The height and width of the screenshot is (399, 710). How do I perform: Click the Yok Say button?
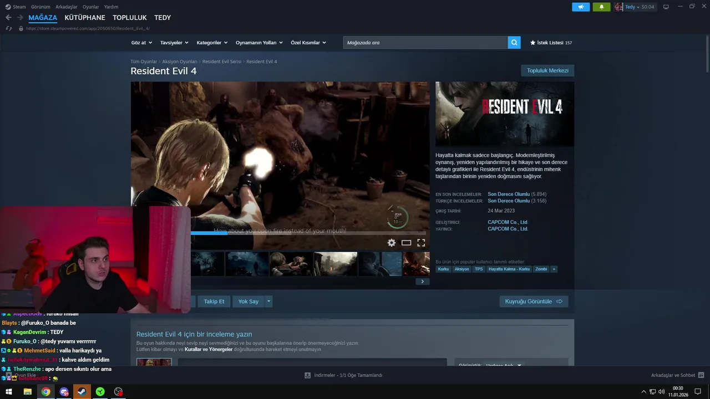[248, 301]
